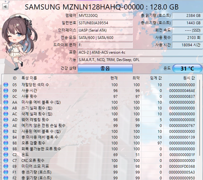The width and height of the screenshot is (203, 180).
Task: Click status circle of row AB
Action: (x=6, y=108)
